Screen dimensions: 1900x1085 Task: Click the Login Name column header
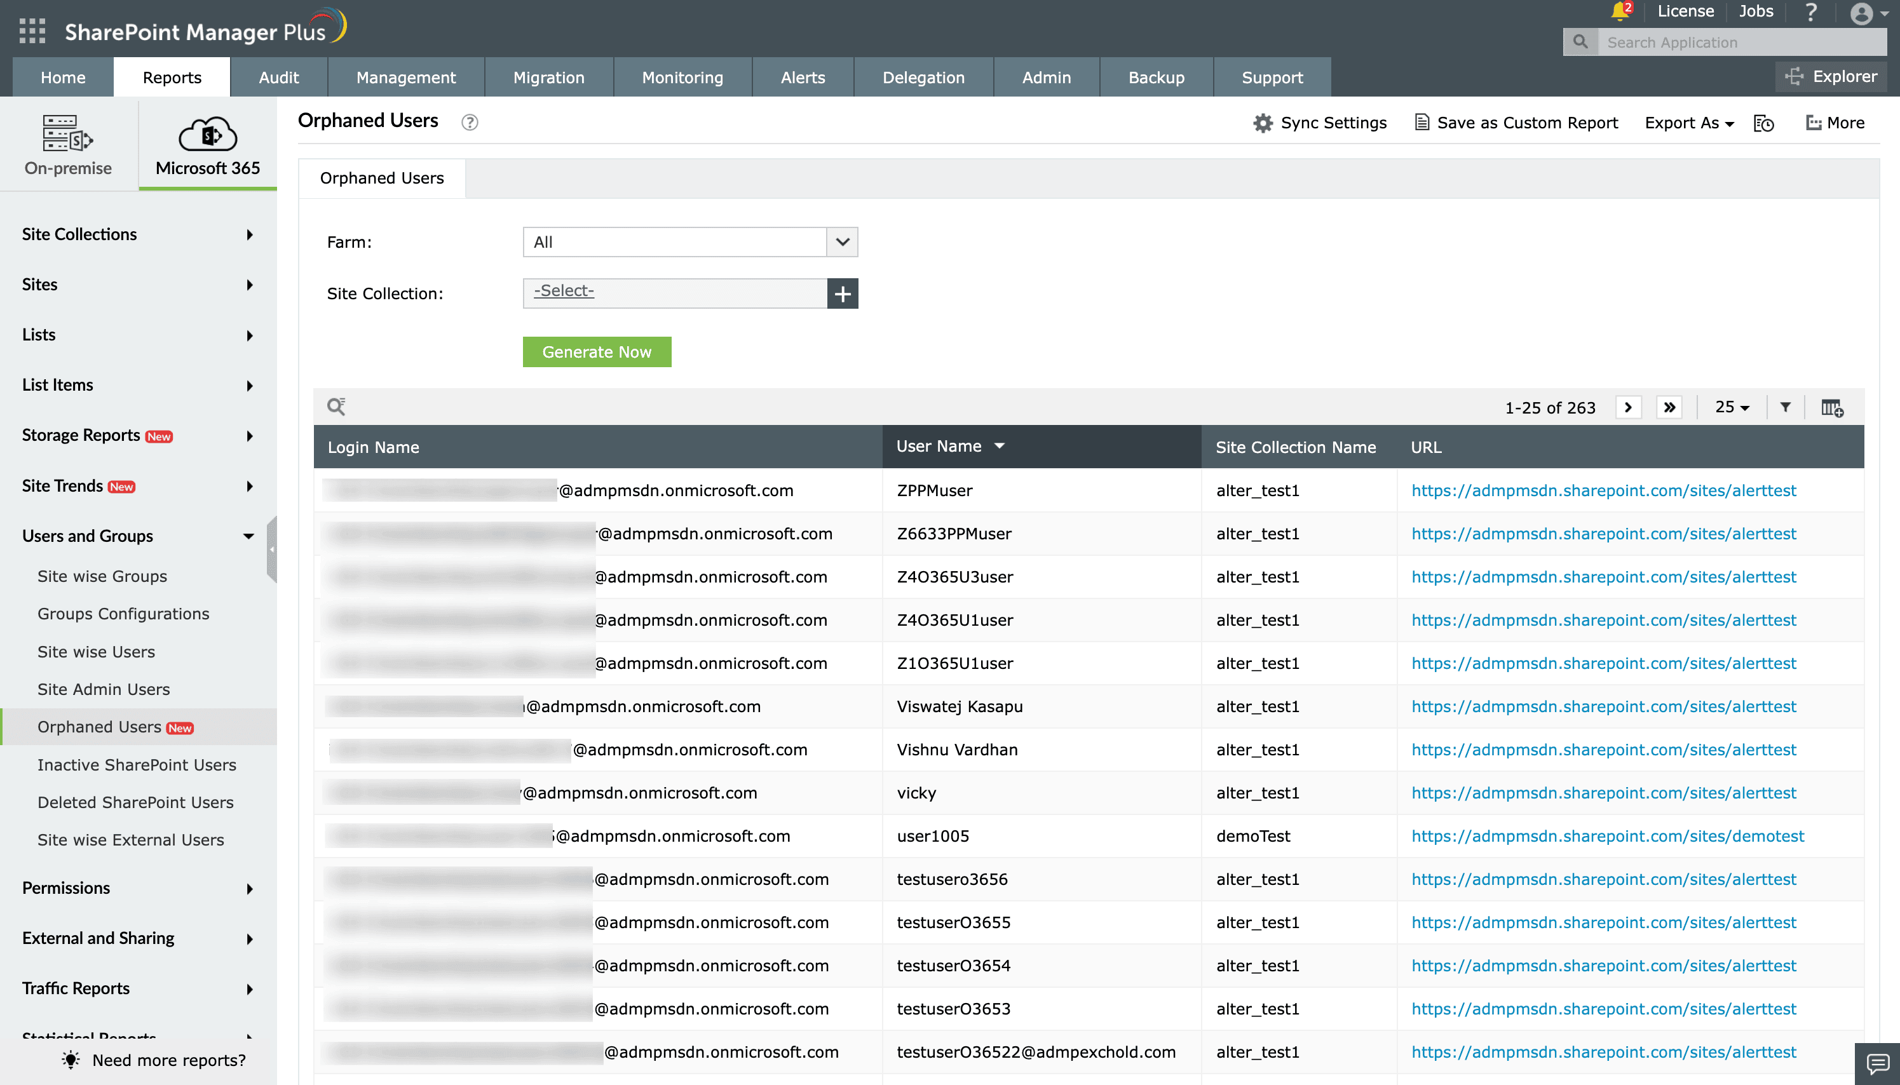click(598, 447)
